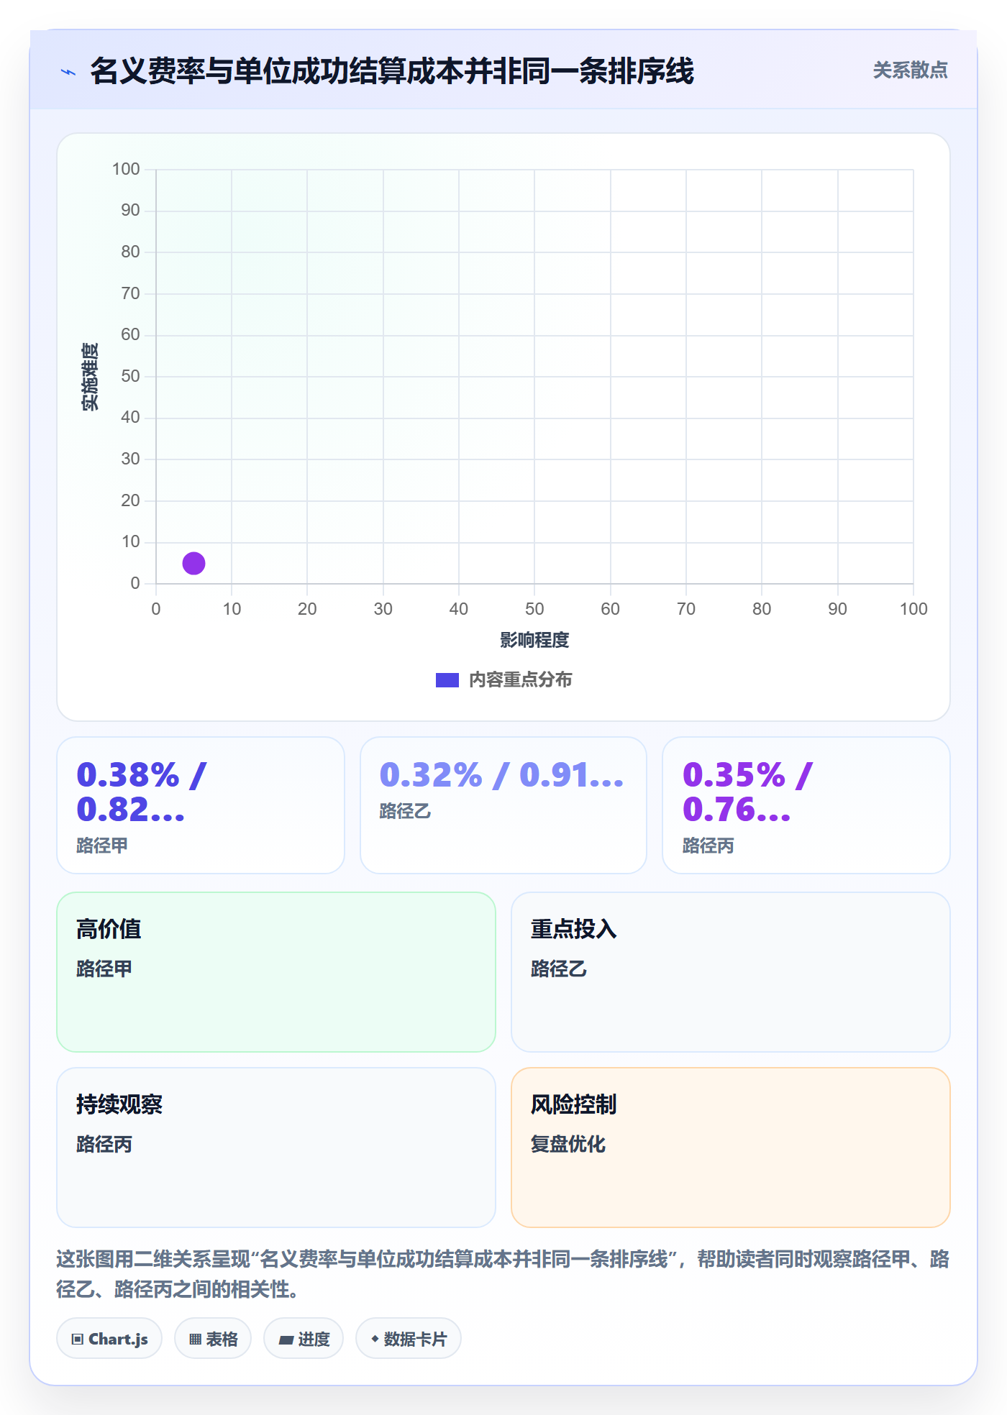Click the y-axis tick label 100
This screenshot has width=1007, height=1415.
click(126, 169)
